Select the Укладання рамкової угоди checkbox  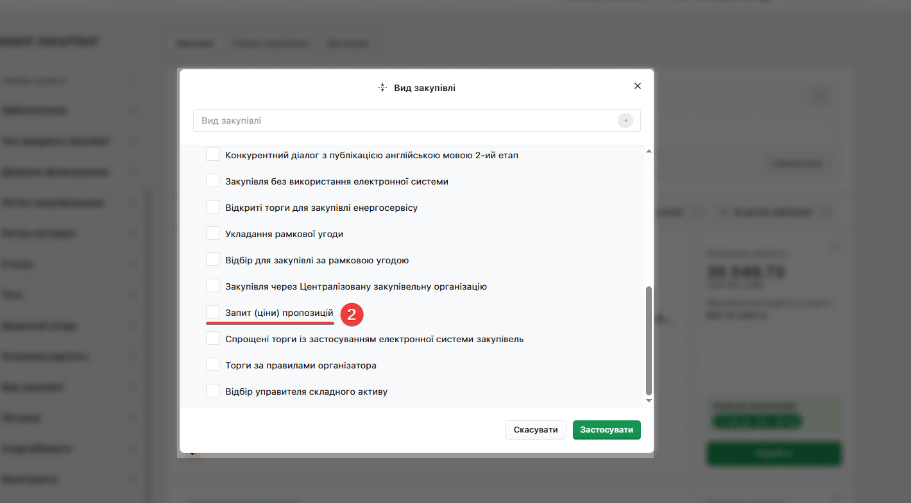coord(212,233)
